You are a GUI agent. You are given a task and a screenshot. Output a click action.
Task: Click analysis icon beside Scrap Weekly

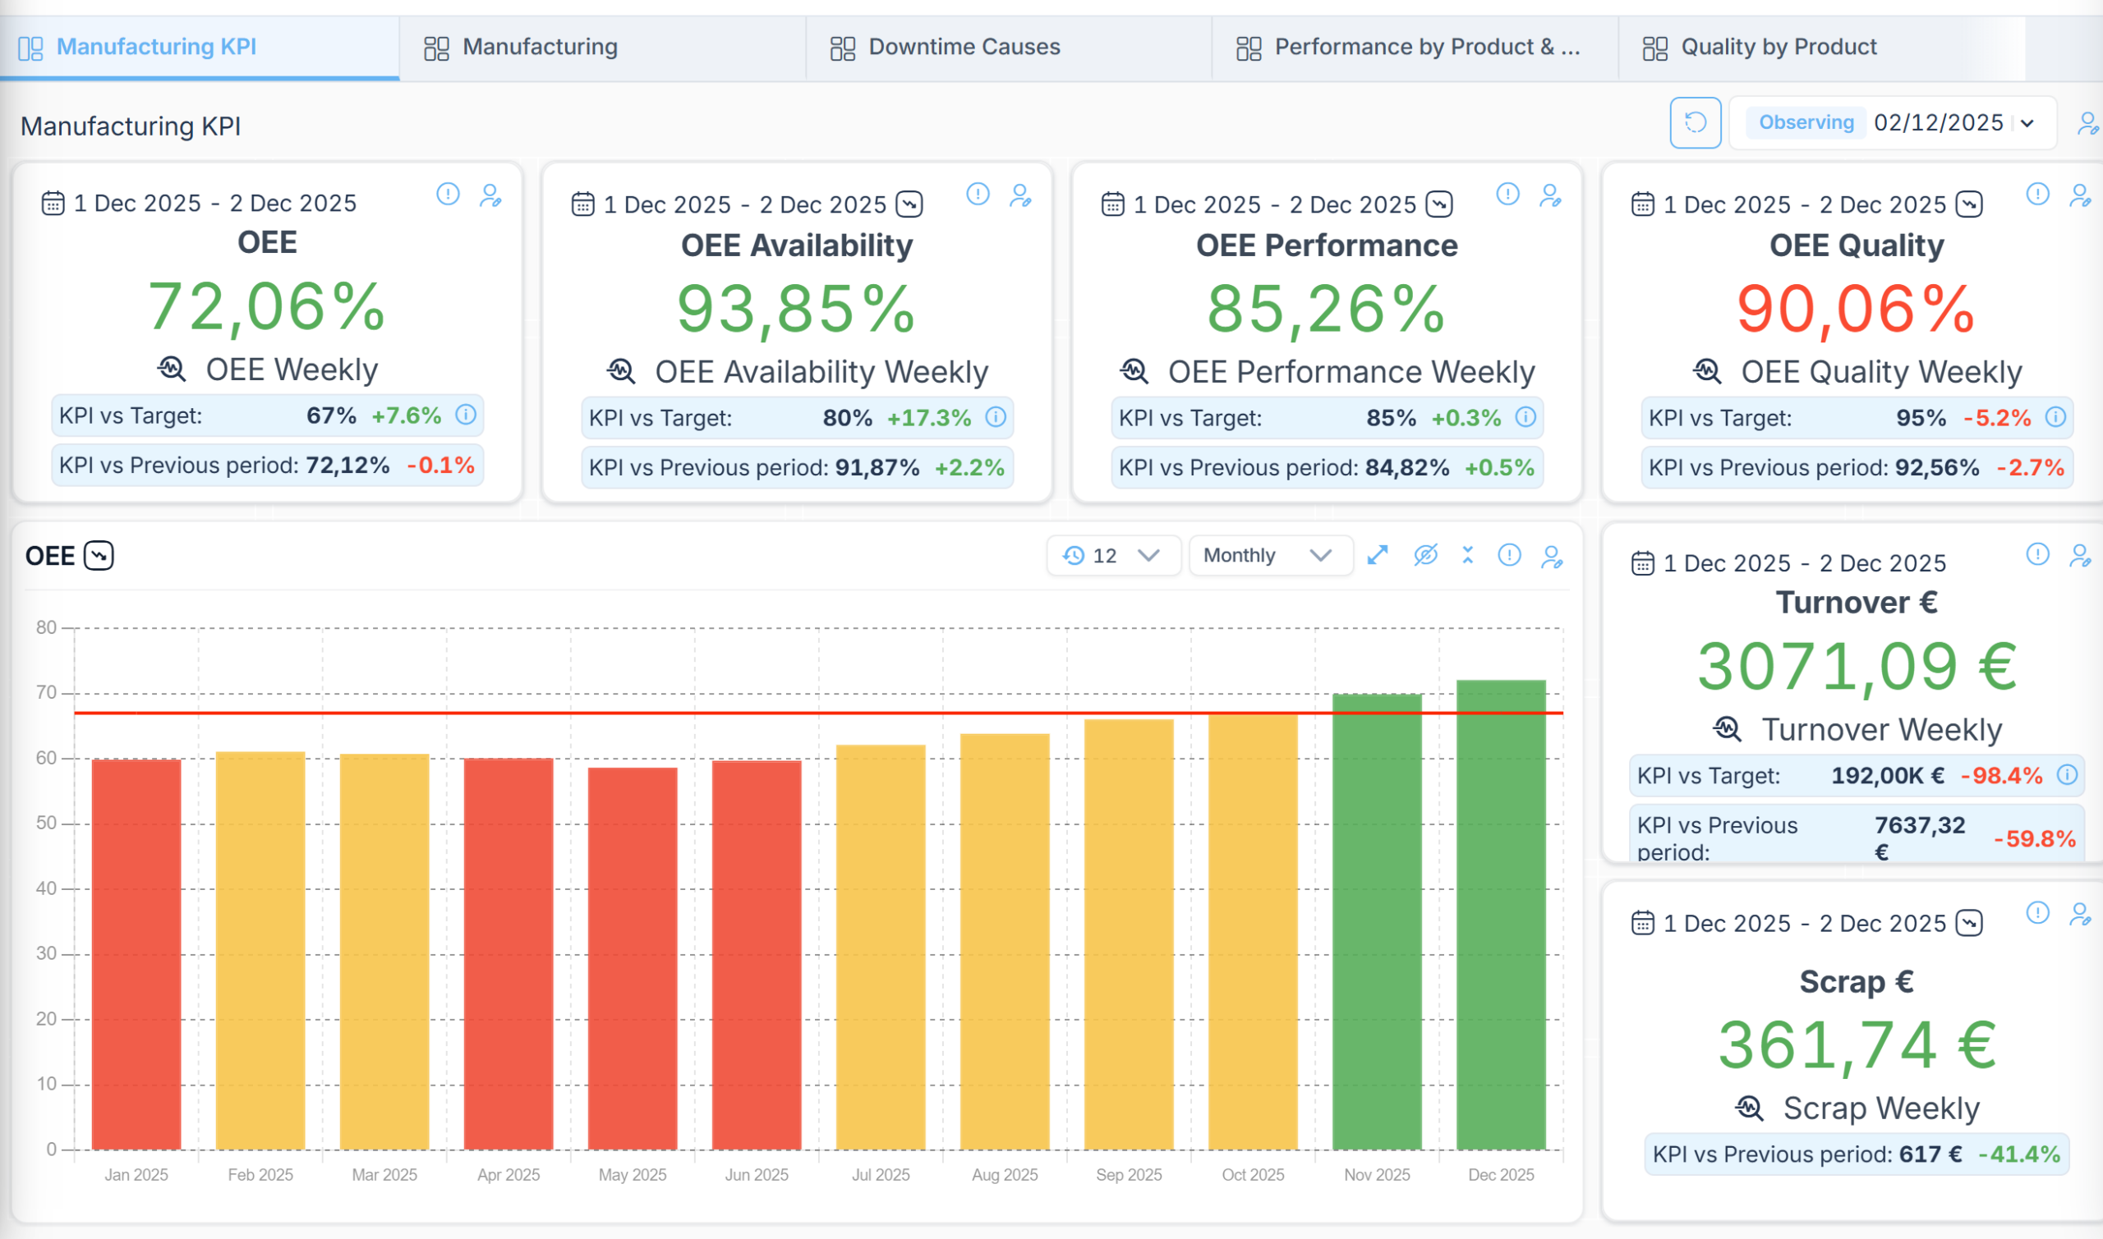pos(1748,1108)
